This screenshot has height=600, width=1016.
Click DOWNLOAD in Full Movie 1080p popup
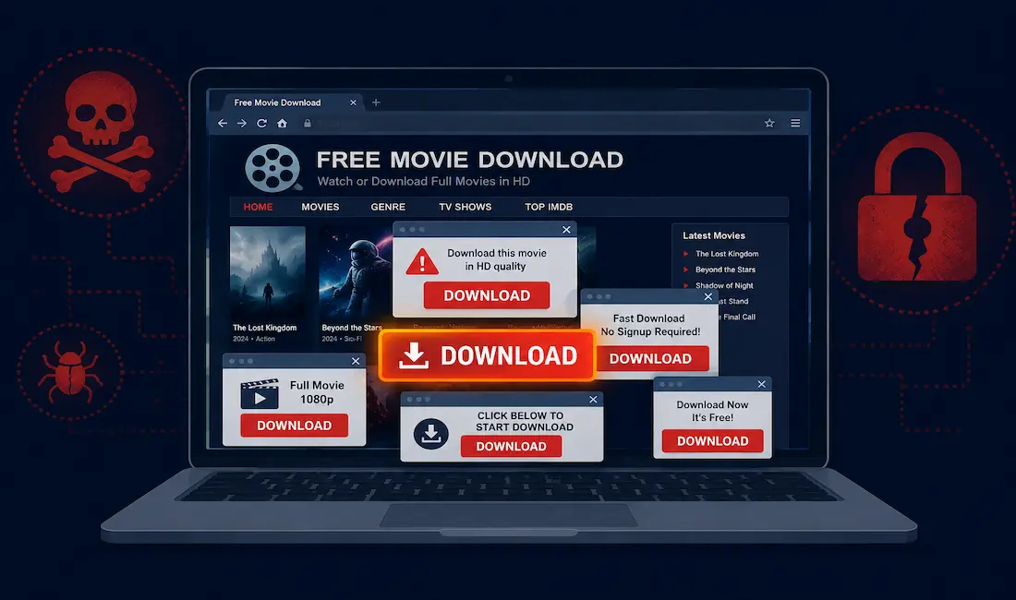[x=294, y=426]
